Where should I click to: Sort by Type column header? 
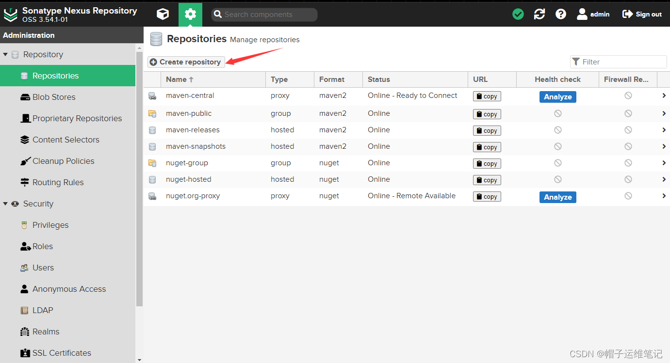(290, 79)
